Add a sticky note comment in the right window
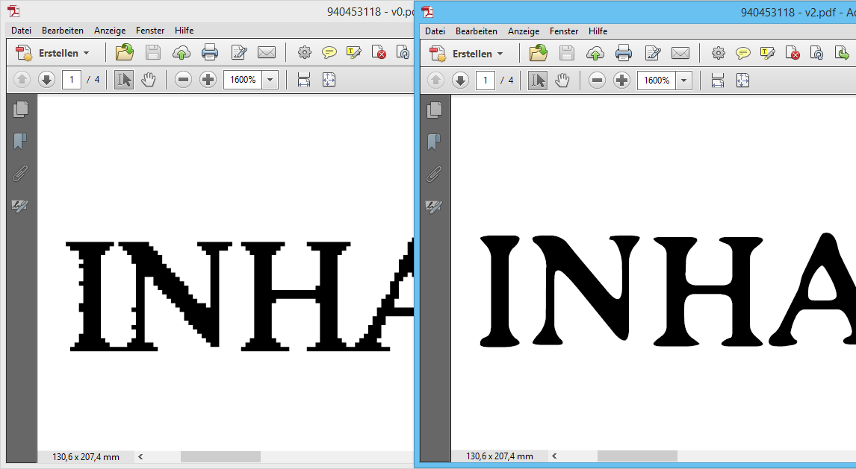 tap(743, 53)
